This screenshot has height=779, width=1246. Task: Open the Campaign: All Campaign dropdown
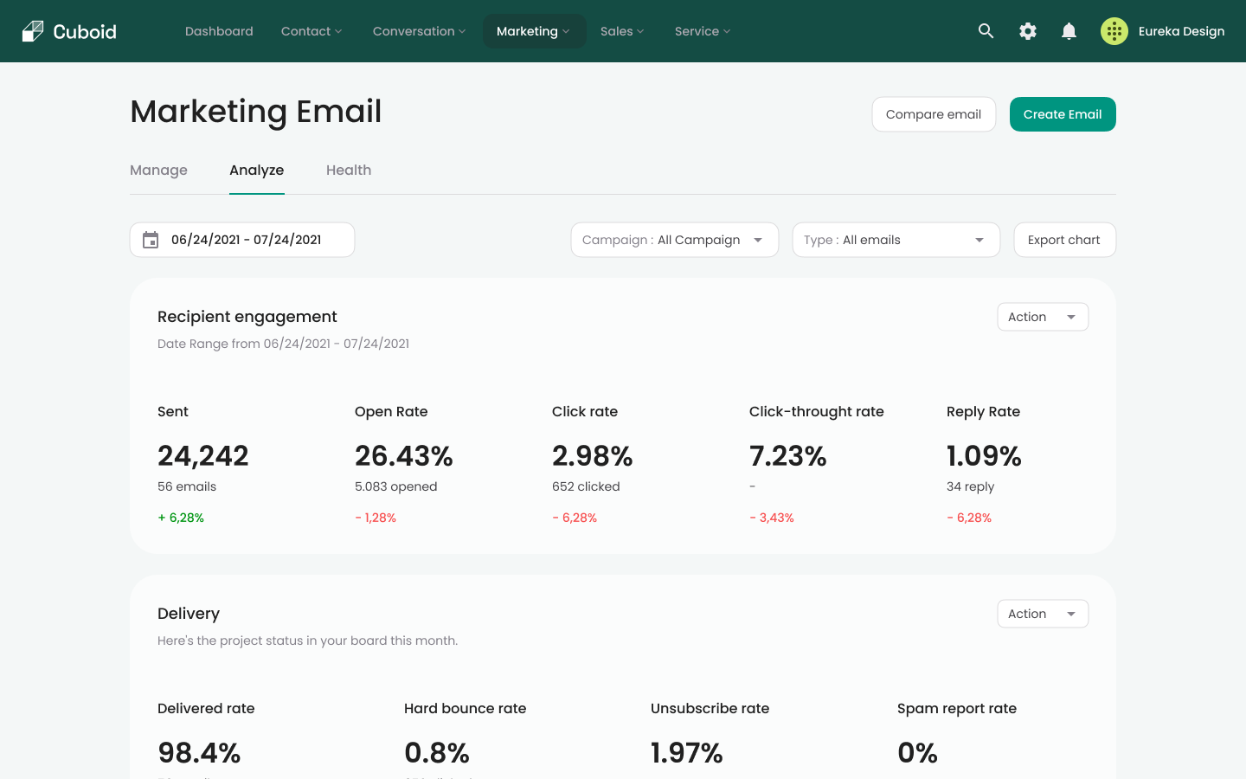[x=674, y=240]
